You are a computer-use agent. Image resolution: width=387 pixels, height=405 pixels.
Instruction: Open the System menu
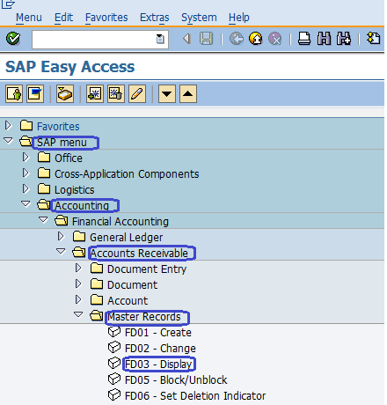(x=199, y=18)
